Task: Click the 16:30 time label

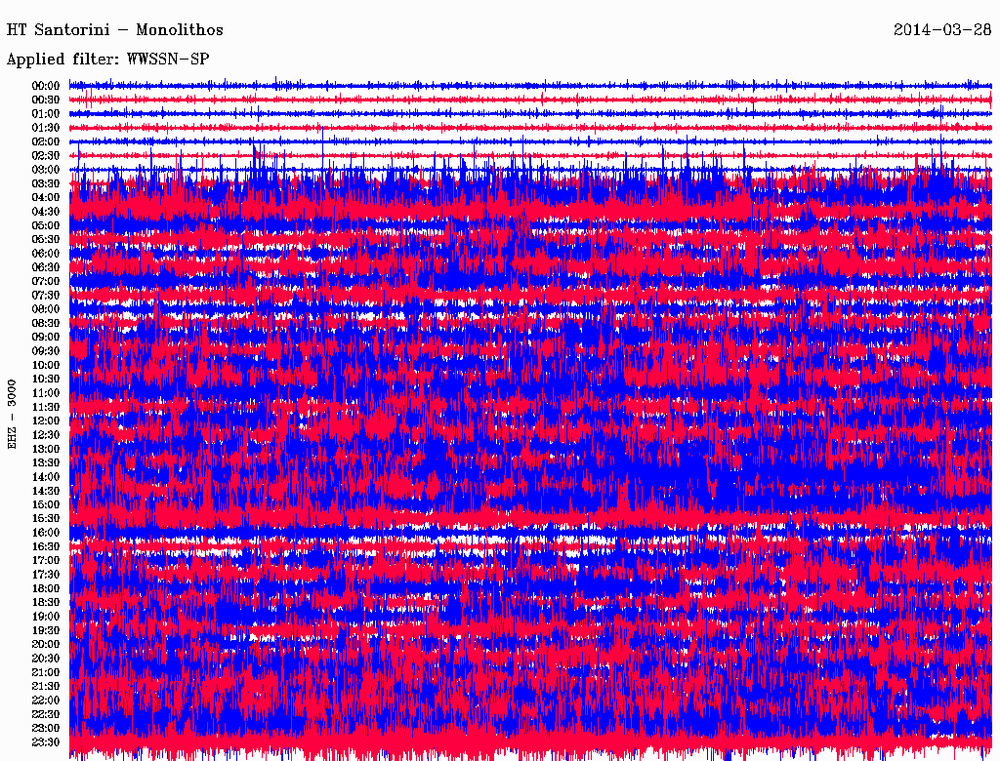Action: 46,547
